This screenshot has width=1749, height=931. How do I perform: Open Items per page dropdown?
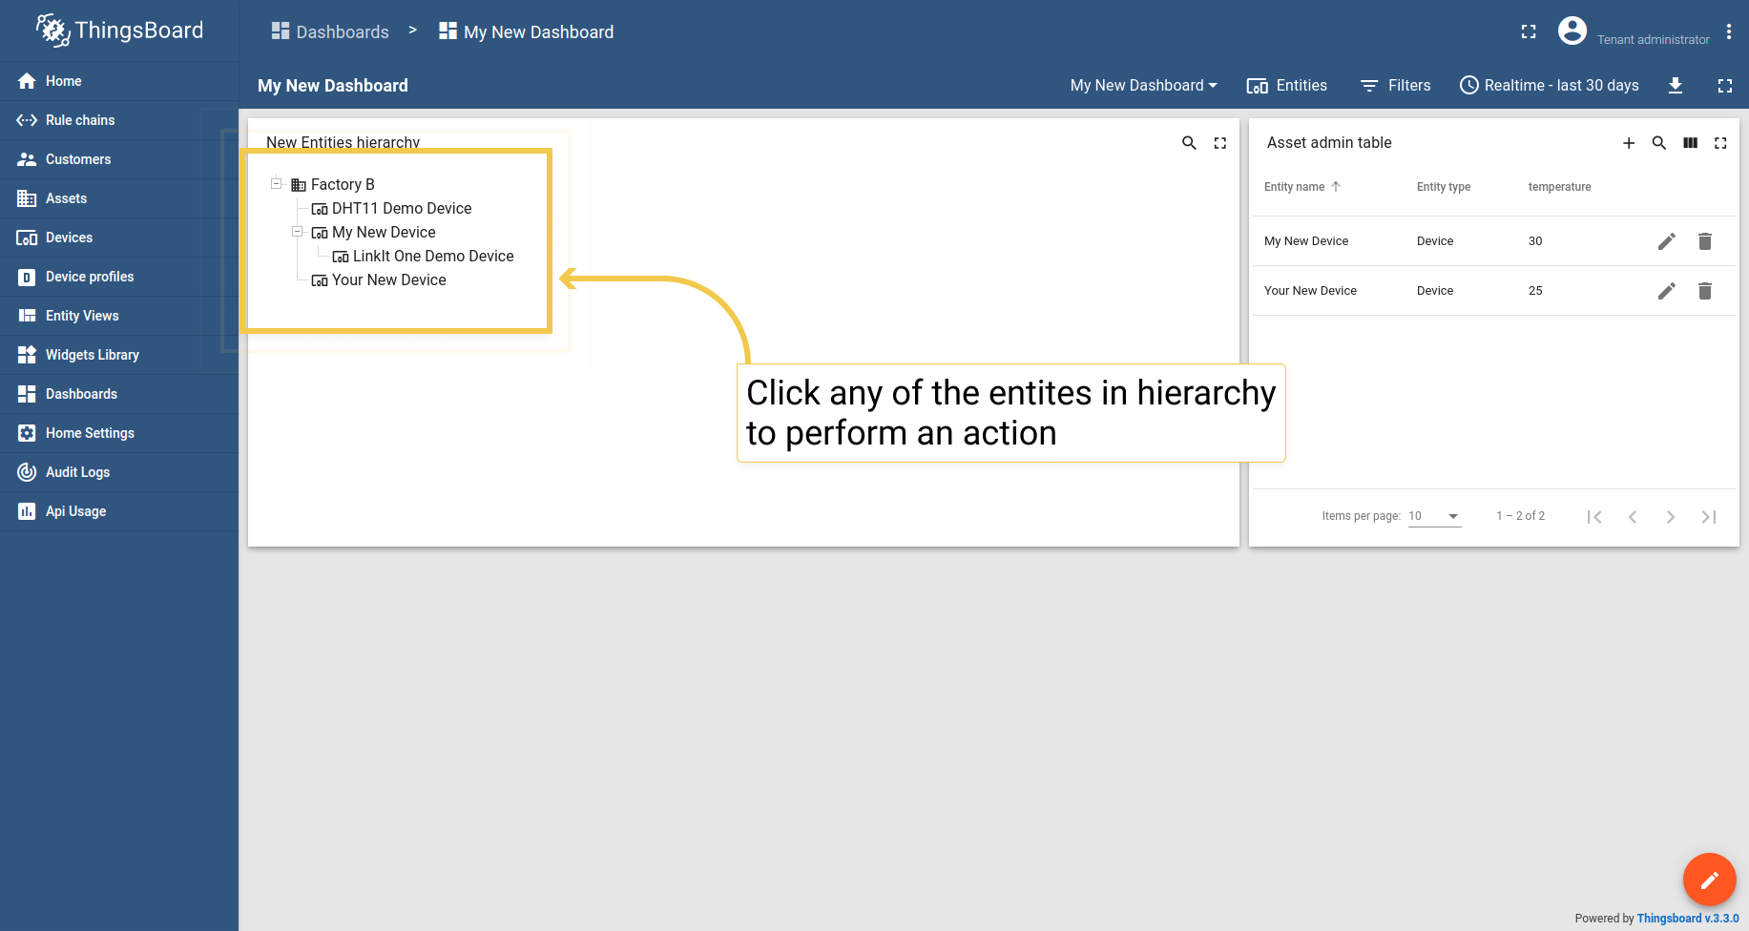click(1434, 516)
